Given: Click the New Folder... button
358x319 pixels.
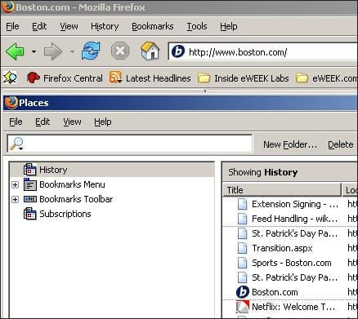Looking at the screenshot, I should click(290, 144).
